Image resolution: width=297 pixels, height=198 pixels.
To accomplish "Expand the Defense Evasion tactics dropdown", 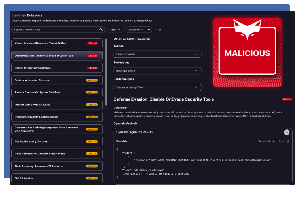I will 157,54.
